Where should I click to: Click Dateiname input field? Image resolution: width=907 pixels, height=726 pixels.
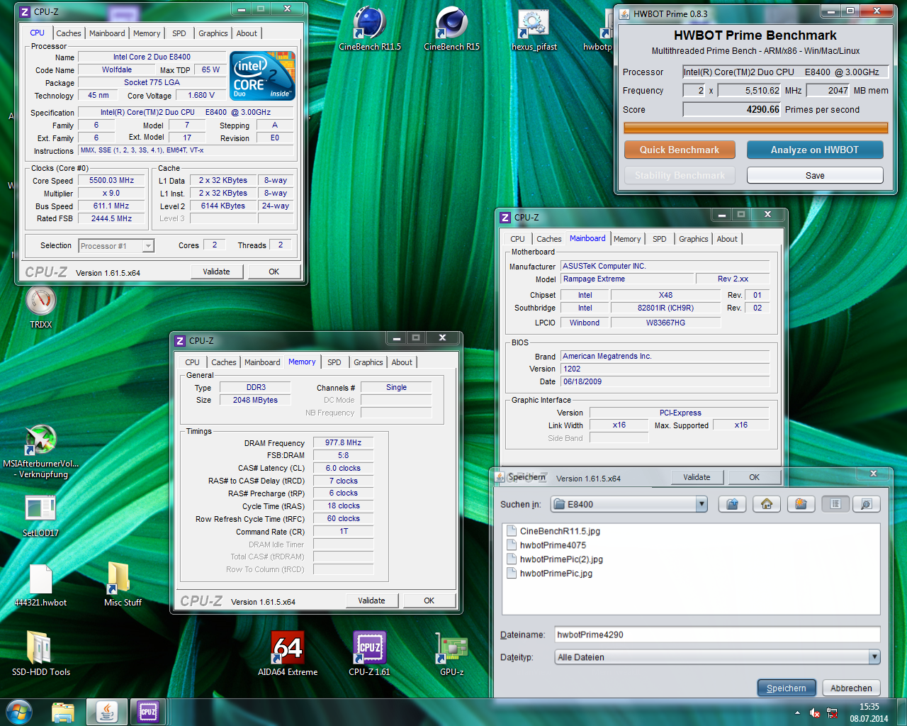click(x=717, y=635)
